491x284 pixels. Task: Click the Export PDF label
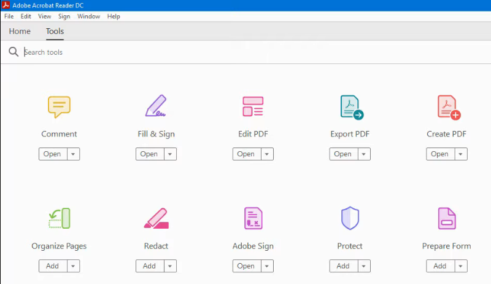tap(350, 134)
